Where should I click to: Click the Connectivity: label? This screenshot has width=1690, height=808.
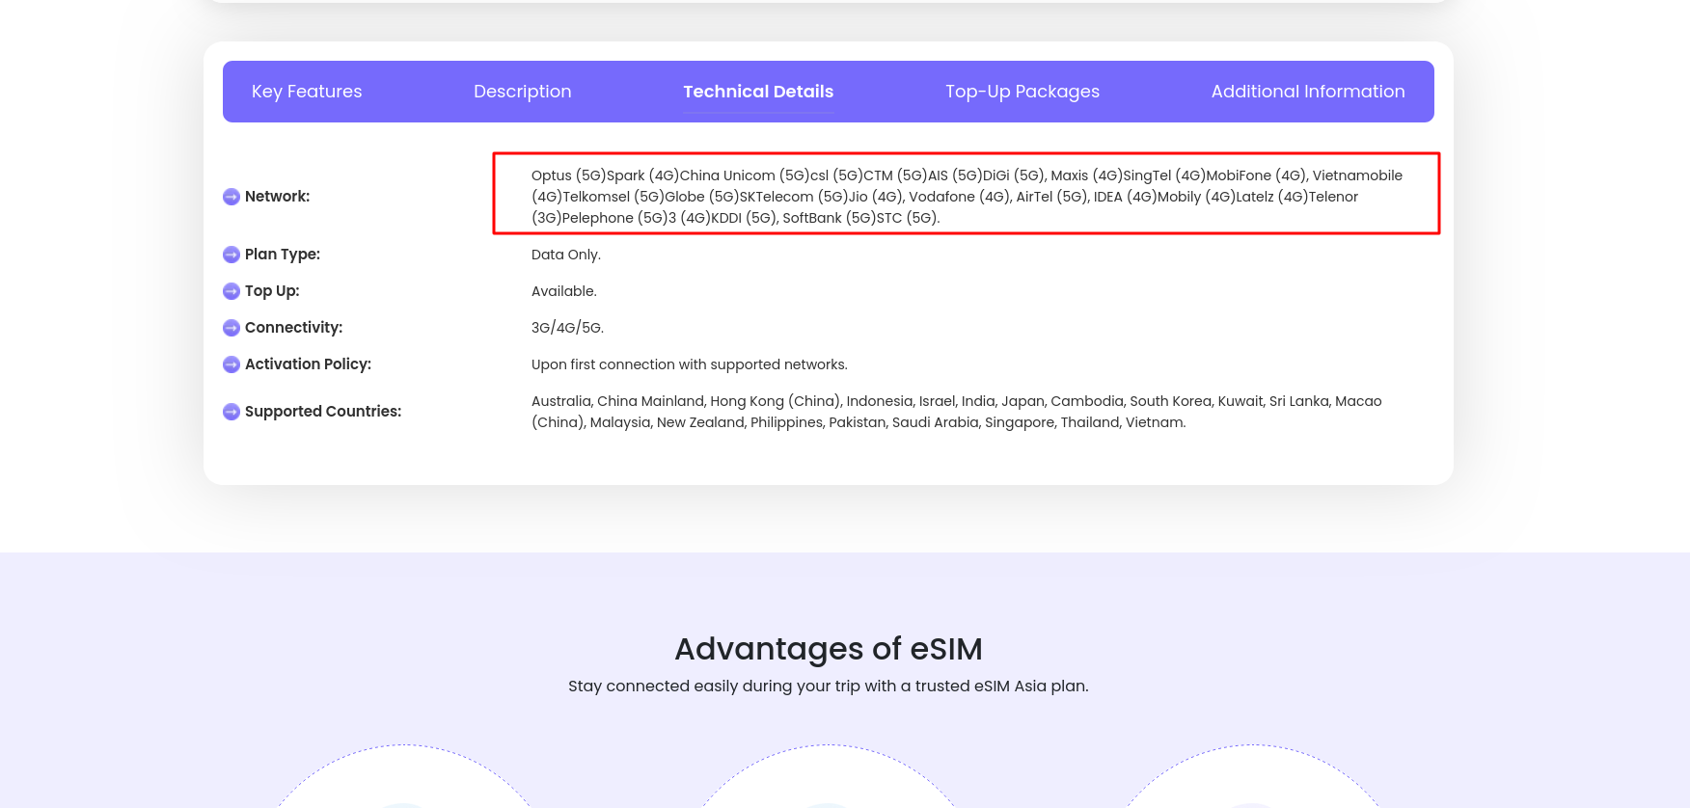(294, 328)
